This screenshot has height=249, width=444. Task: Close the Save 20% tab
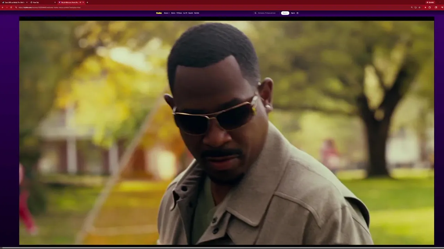click(27, 2)
